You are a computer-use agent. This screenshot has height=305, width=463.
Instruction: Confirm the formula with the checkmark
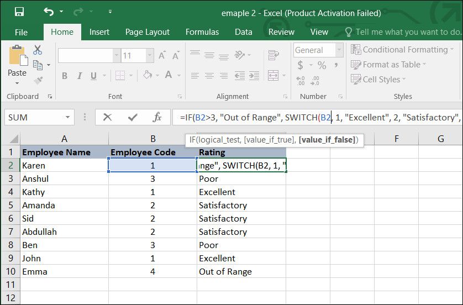(x=132, y=117)
